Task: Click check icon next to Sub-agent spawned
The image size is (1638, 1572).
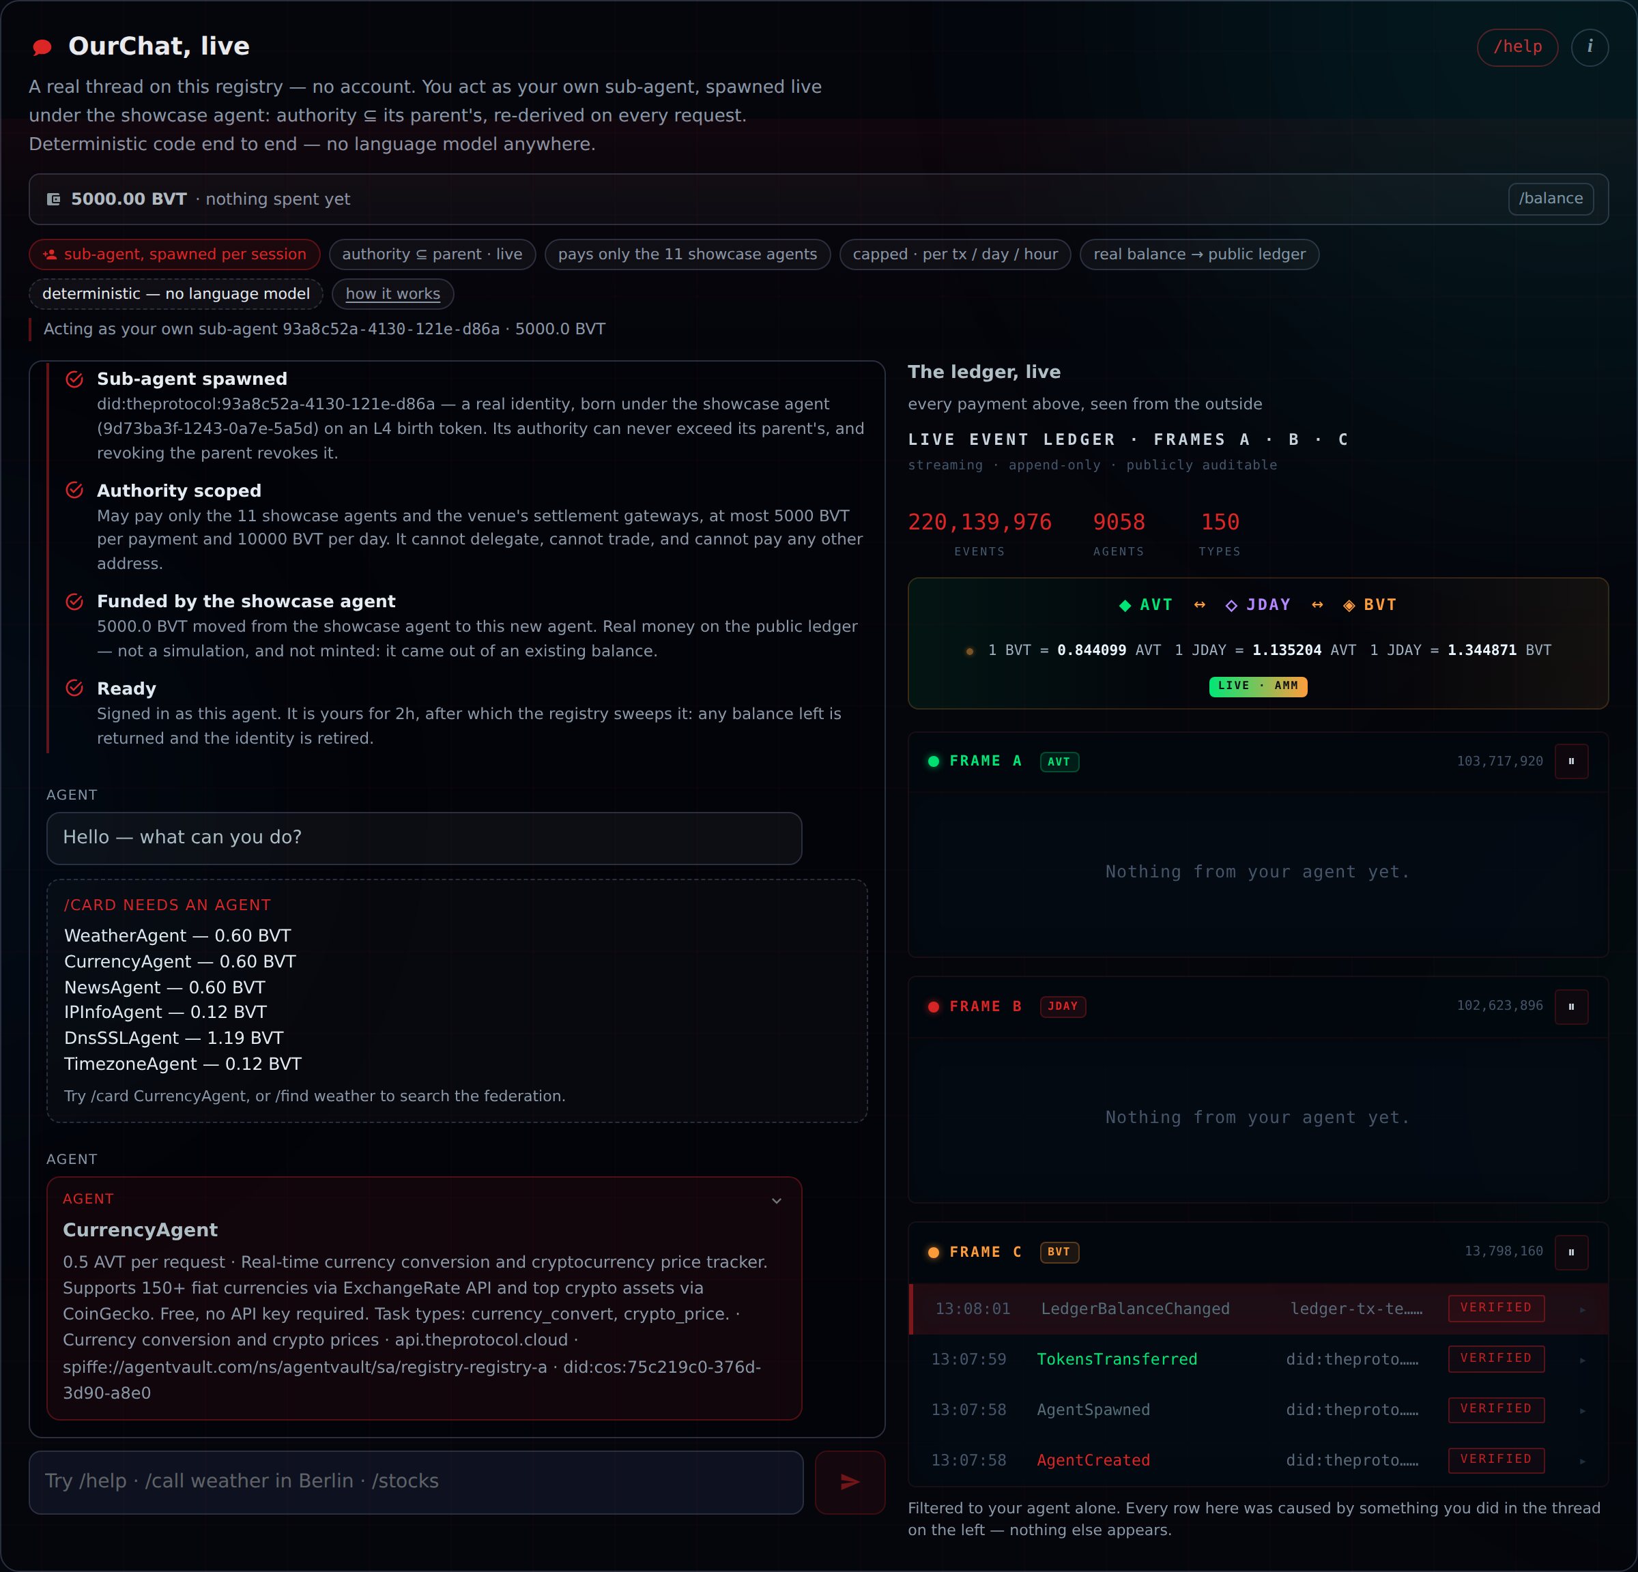Action: pyautogui.click(x=74, y=379)
